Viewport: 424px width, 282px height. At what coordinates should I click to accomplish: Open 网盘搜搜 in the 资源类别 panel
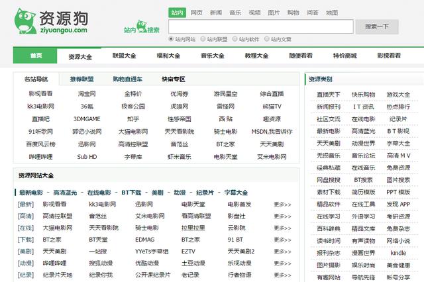pyautogui.click(x=329, y=180)
